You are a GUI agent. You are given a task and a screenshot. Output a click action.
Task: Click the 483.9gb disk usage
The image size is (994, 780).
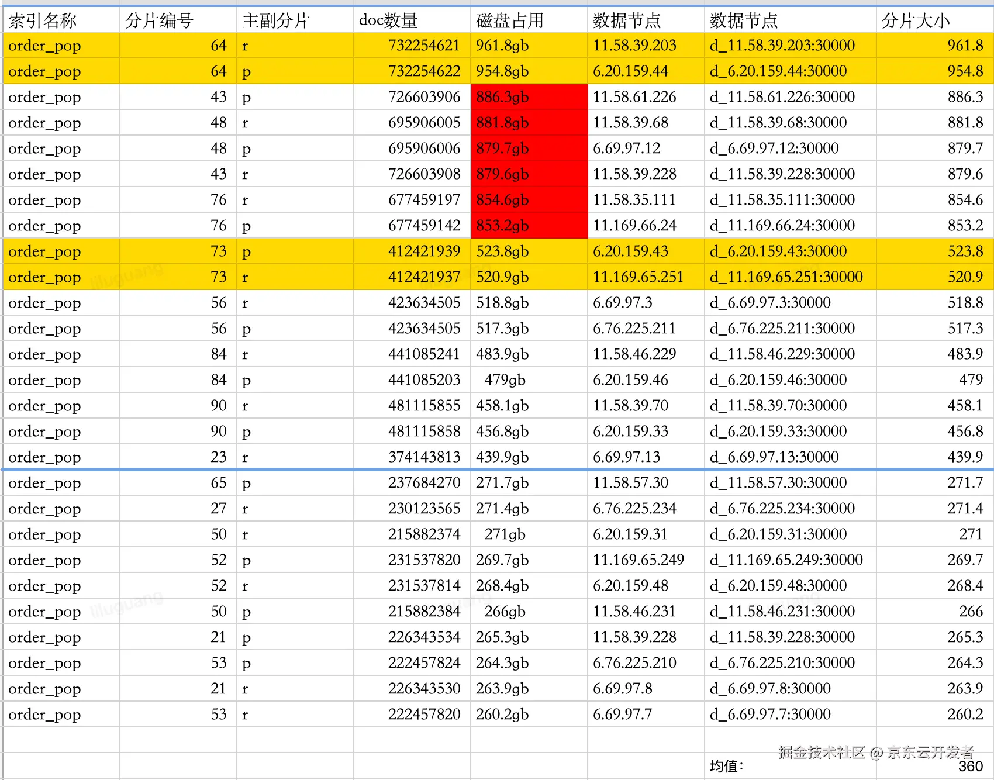(529, 354)
